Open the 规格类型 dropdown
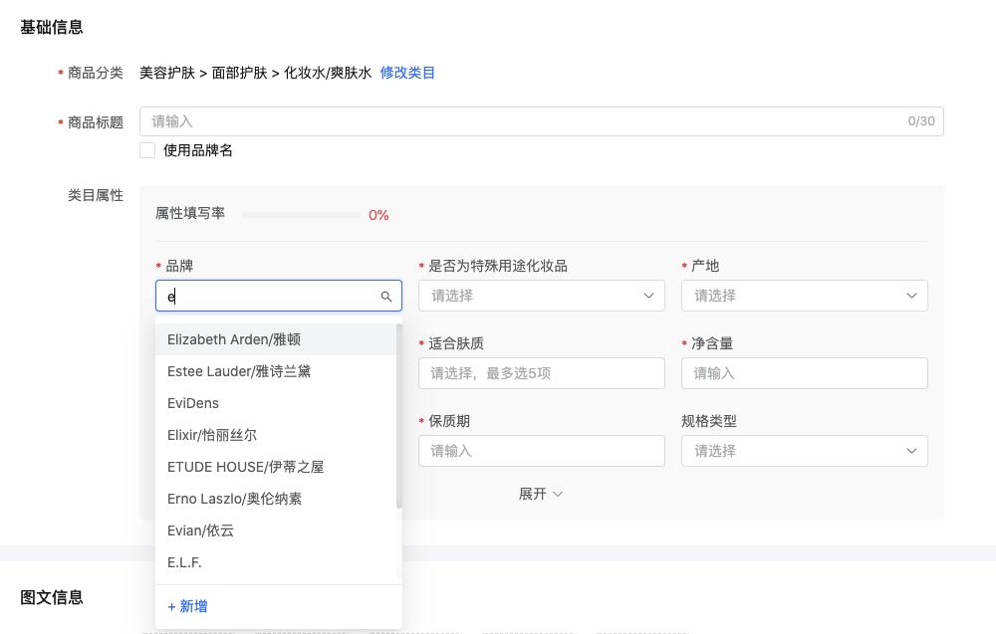The image size is (996, 634). tap(804, 451)
